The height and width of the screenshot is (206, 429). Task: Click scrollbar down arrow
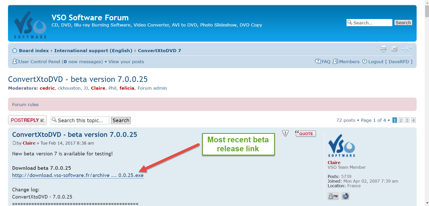(x=427, y=203)
